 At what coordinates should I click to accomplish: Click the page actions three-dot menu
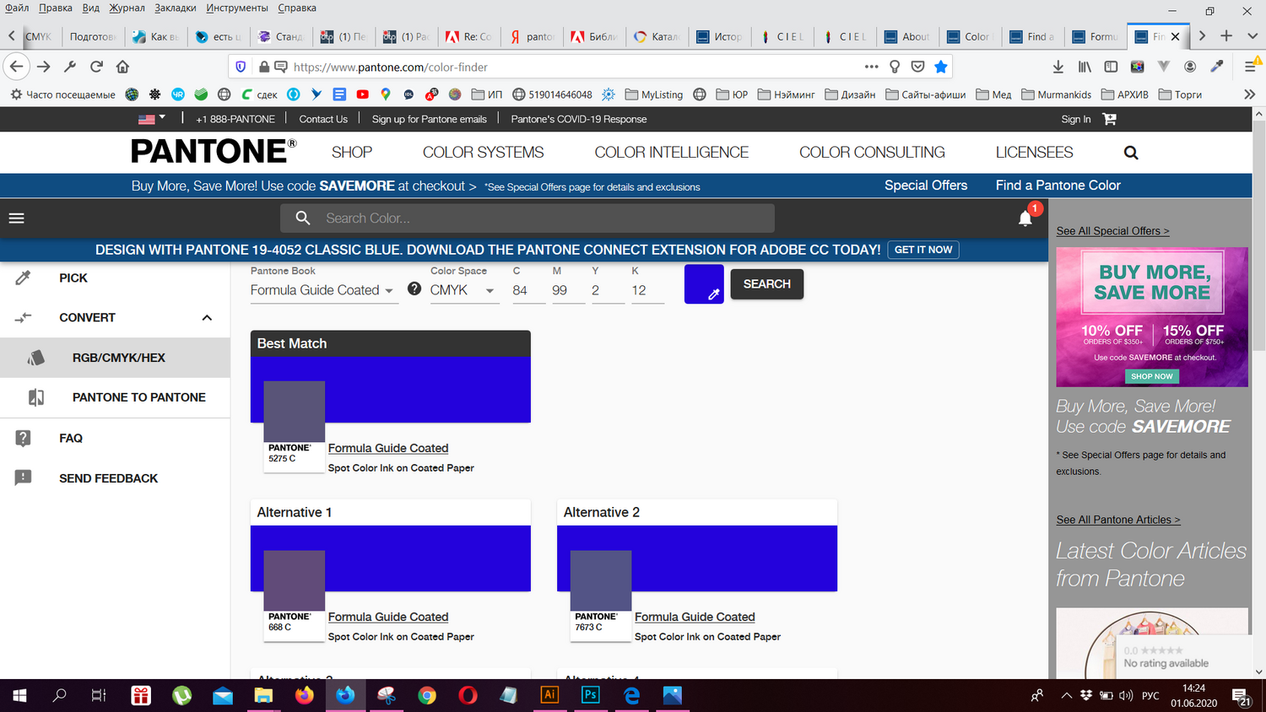871,67
